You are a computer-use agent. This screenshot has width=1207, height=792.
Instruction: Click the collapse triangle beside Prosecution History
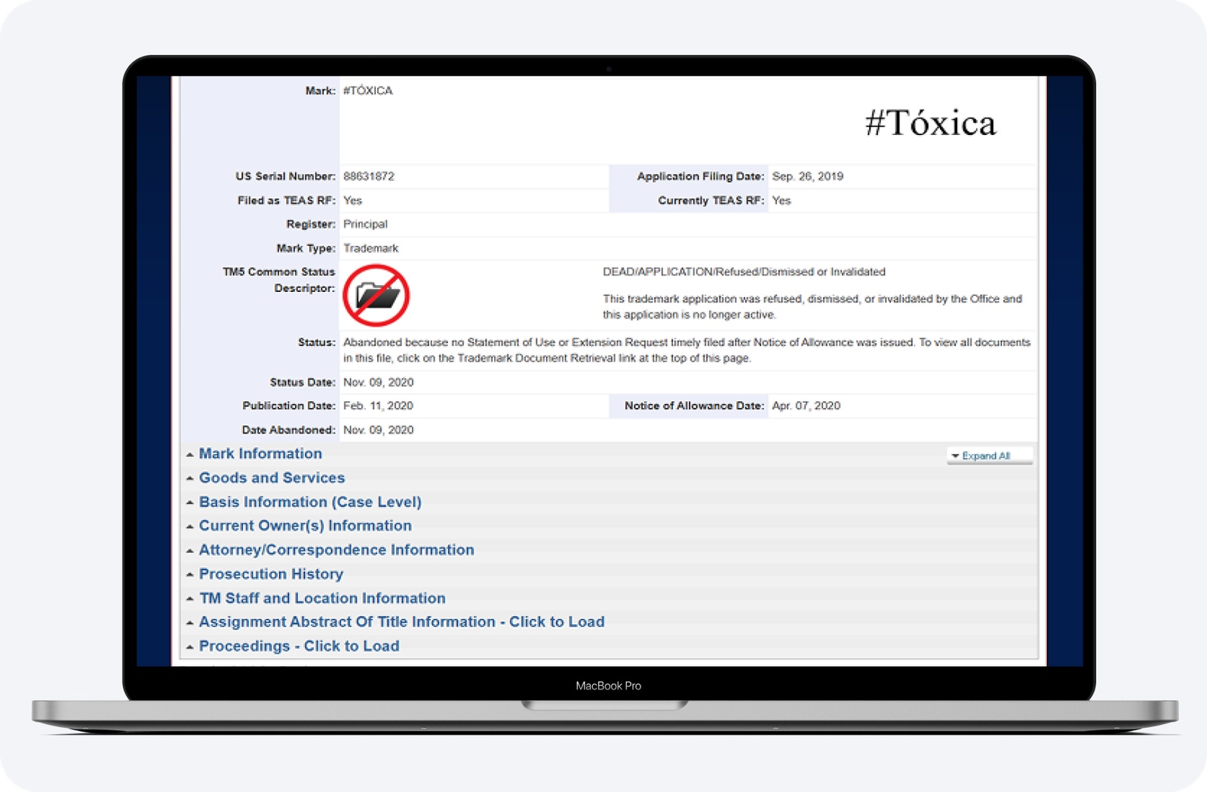[x=190, y=574]
